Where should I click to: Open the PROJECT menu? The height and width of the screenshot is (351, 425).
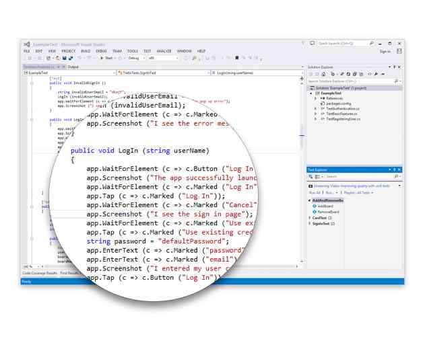coord(68,51)
